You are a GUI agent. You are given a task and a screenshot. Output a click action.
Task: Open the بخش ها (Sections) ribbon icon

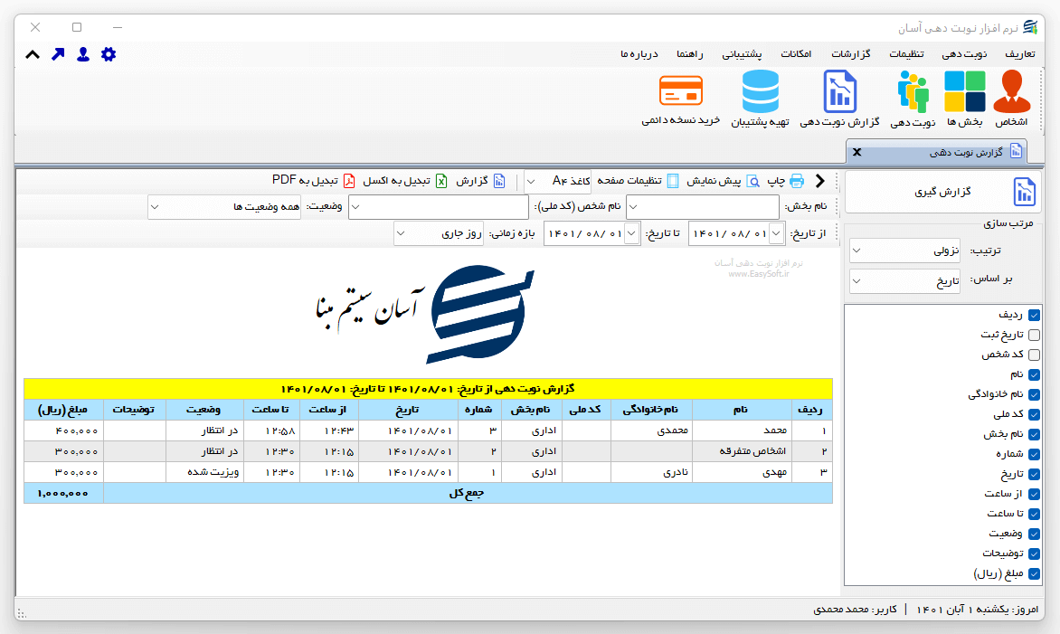pos(965,91)
